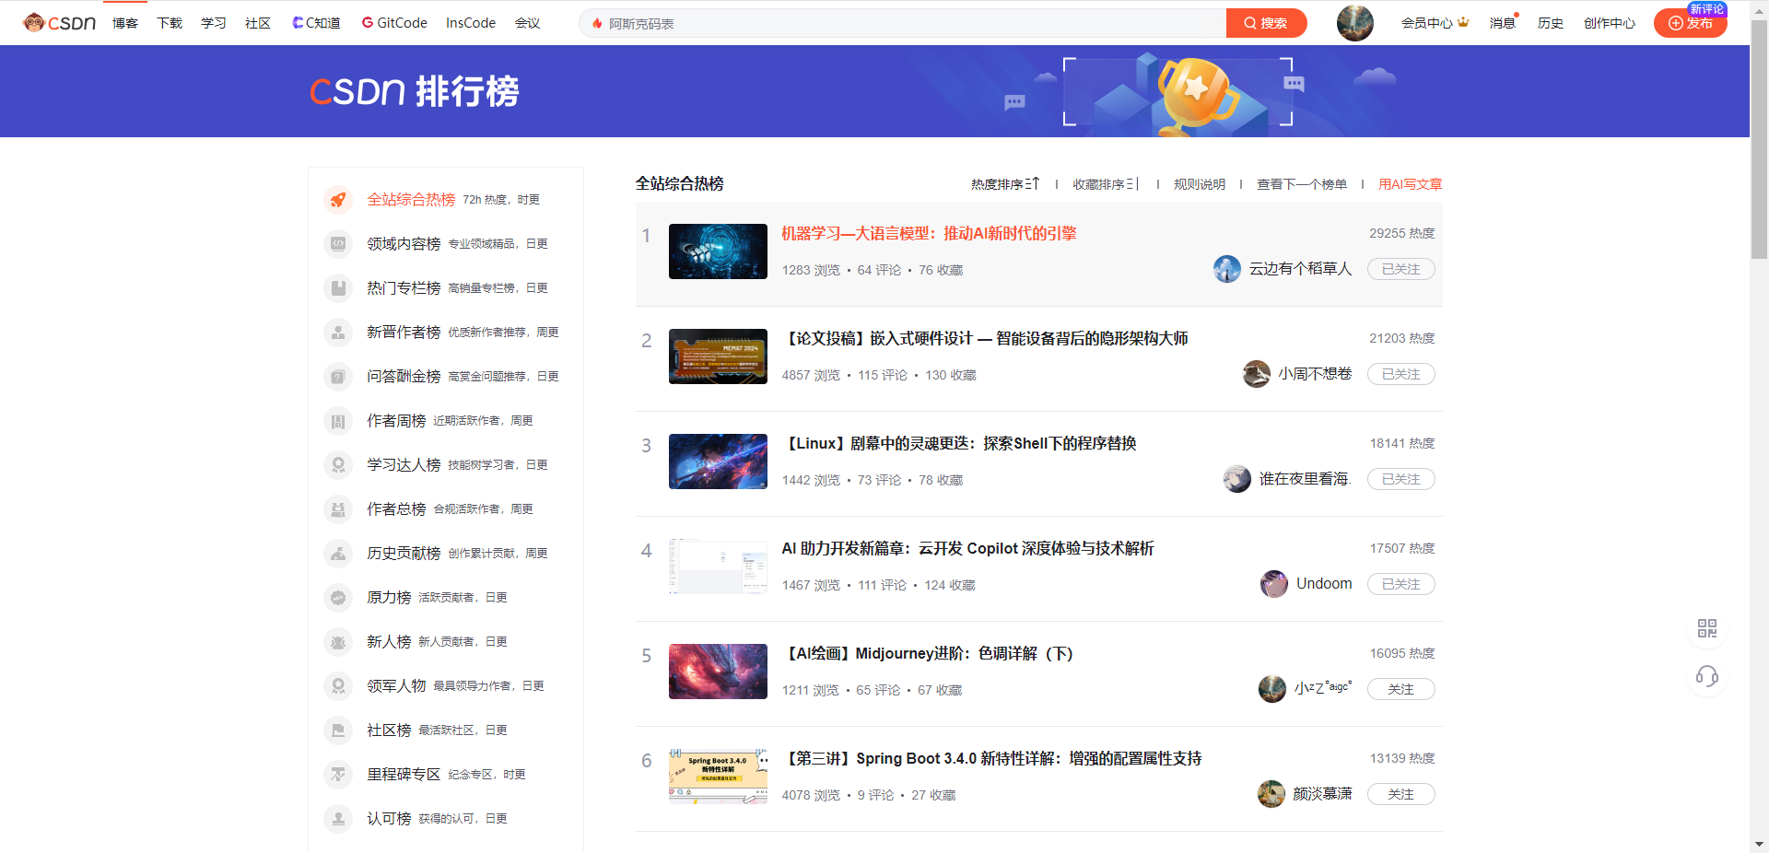Open the CSDN home logo
Viewport: 1769px width, 853px height.
[x=60, y=23]
